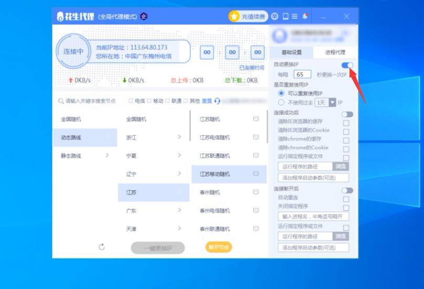Check the 电信 filter checkbox

[131, 101]
